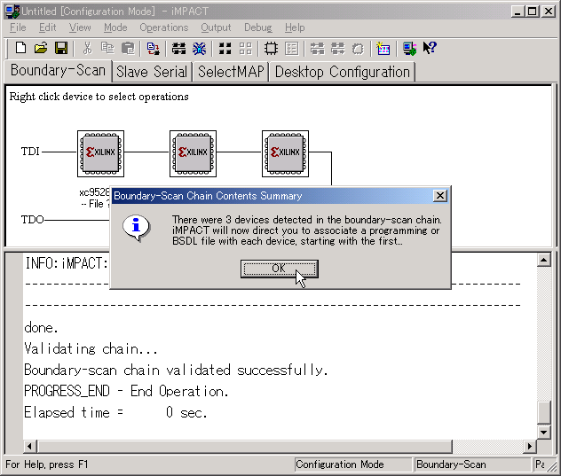Click the Save floppy disk icon

pyautogui.click(x=61, y=48)
